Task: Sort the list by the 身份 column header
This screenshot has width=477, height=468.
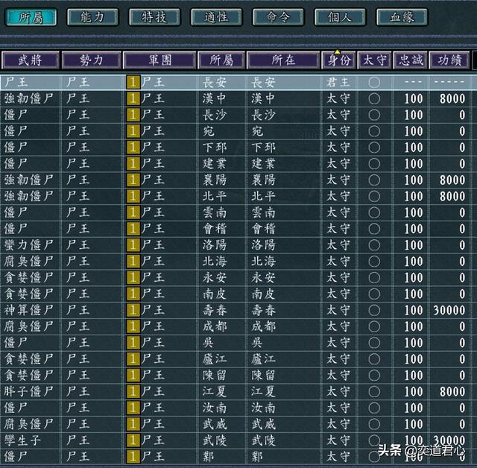Action: (338, 60)
